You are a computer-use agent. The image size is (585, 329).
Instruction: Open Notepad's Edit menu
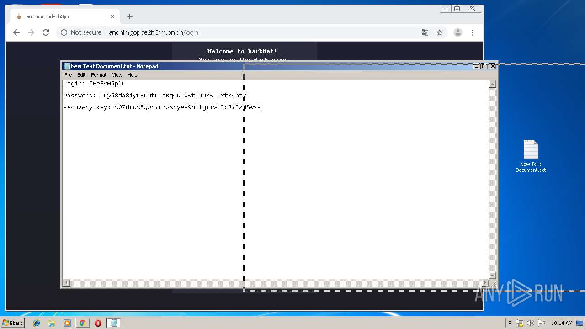point(81,75)
